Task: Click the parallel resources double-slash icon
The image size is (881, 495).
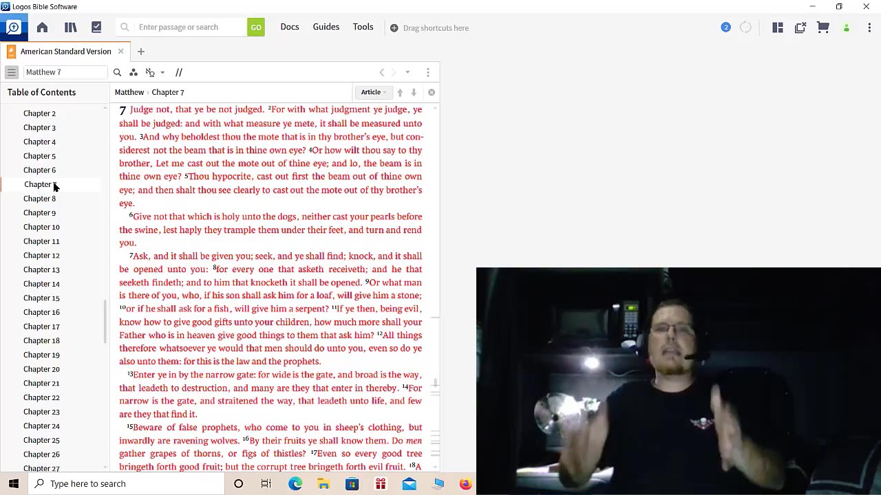Action: pos(179,72)
